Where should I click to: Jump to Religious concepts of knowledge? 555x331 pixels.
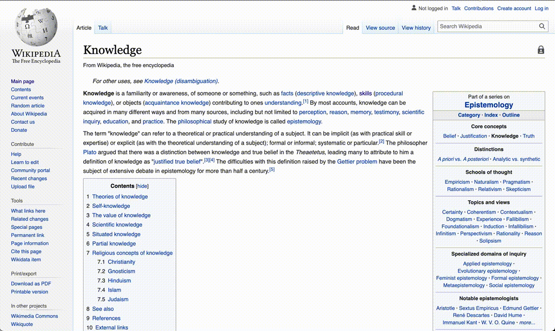click(132, 253)
